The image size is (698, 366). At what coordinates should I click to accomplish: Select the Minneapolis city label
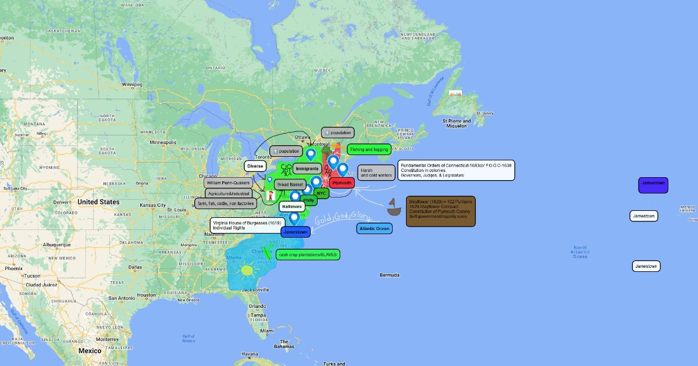(163, 142)
